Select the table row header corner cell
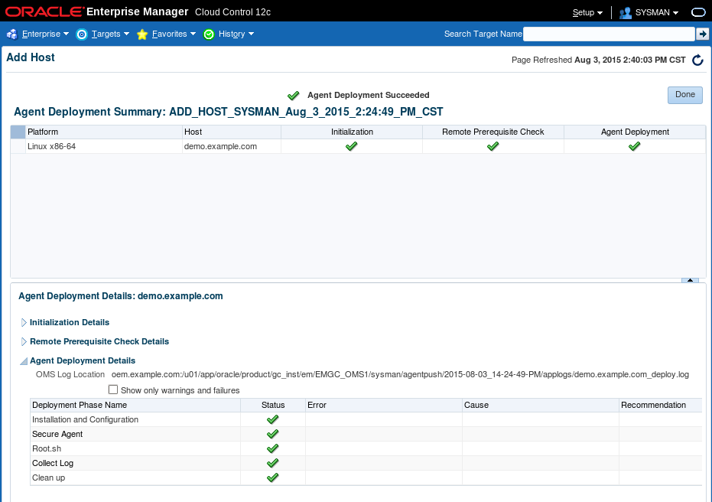The height and width of the screenshot is (502, 712). click(18, 132)
